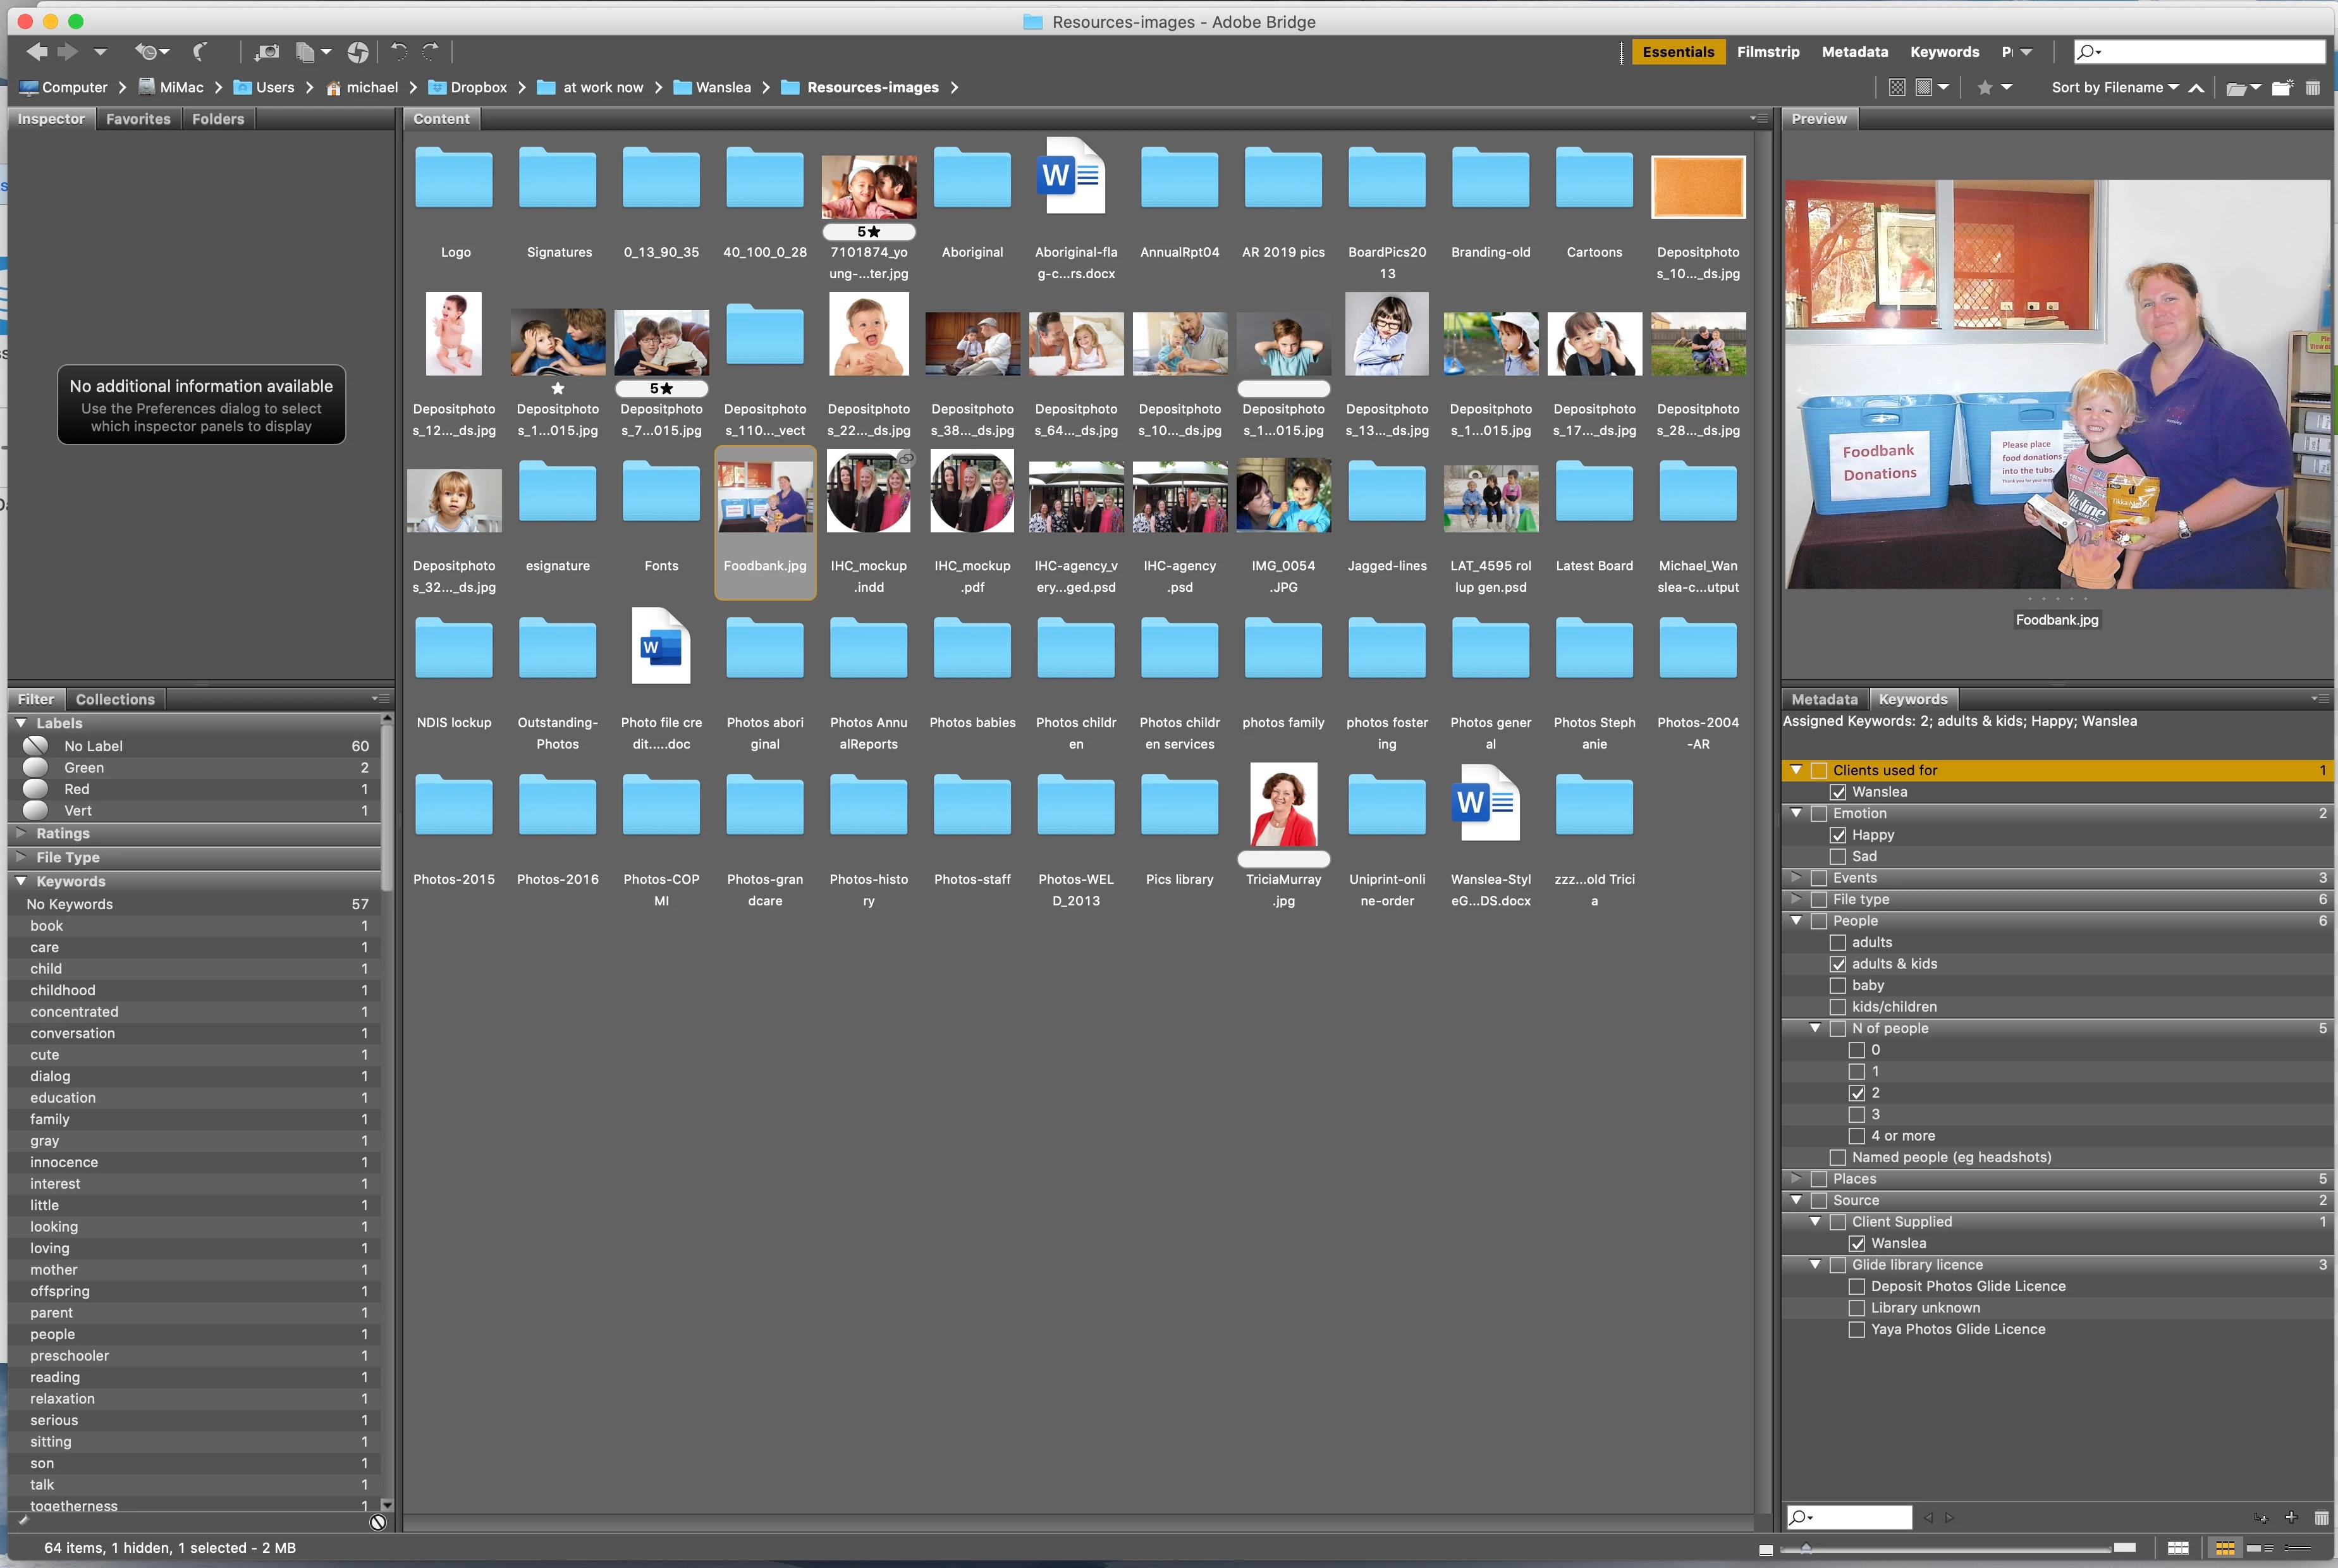Click the Open in Camera Raw icon
The width and height of the screenshot is (2338, 1568).
pyautogui.click(x=358, y=52)
